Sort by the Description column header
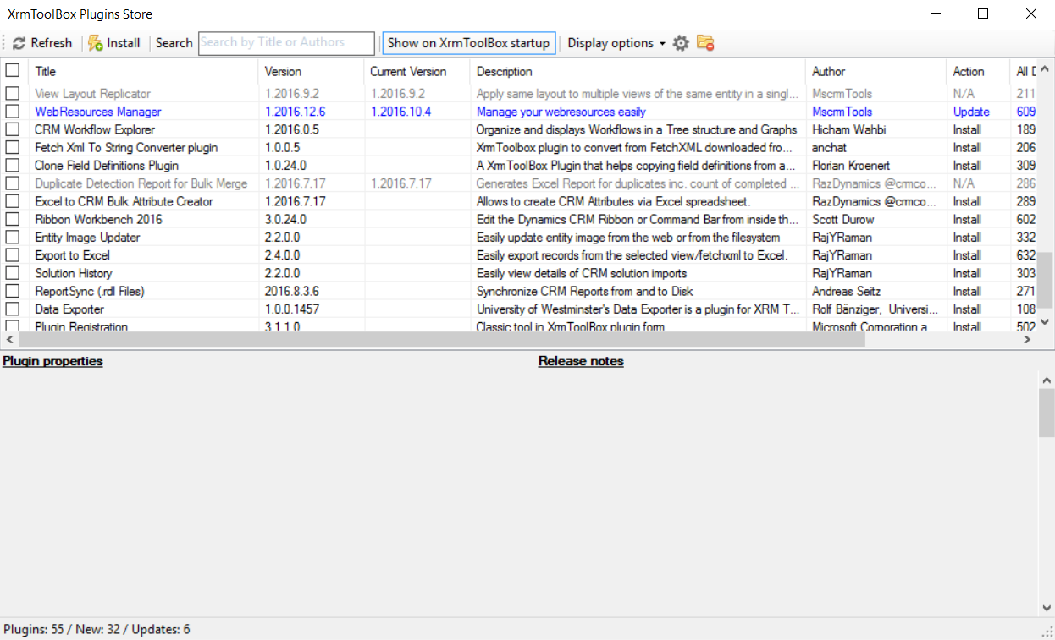 pyautogui.click(x=638, y=71)
